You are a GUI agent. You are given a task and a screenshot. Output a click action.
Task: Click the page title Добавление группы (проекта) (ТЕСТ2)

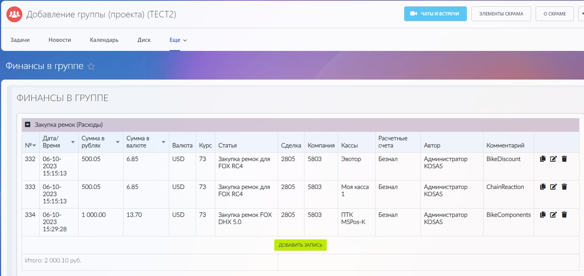coord(101,14)
